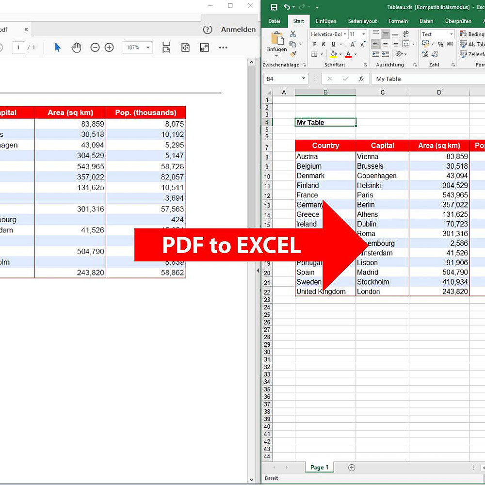The height and width of the screenshot is (485, 485).
Task: Click the Zoom In plus icon in PDF viewer
Action: pos(109,48)
